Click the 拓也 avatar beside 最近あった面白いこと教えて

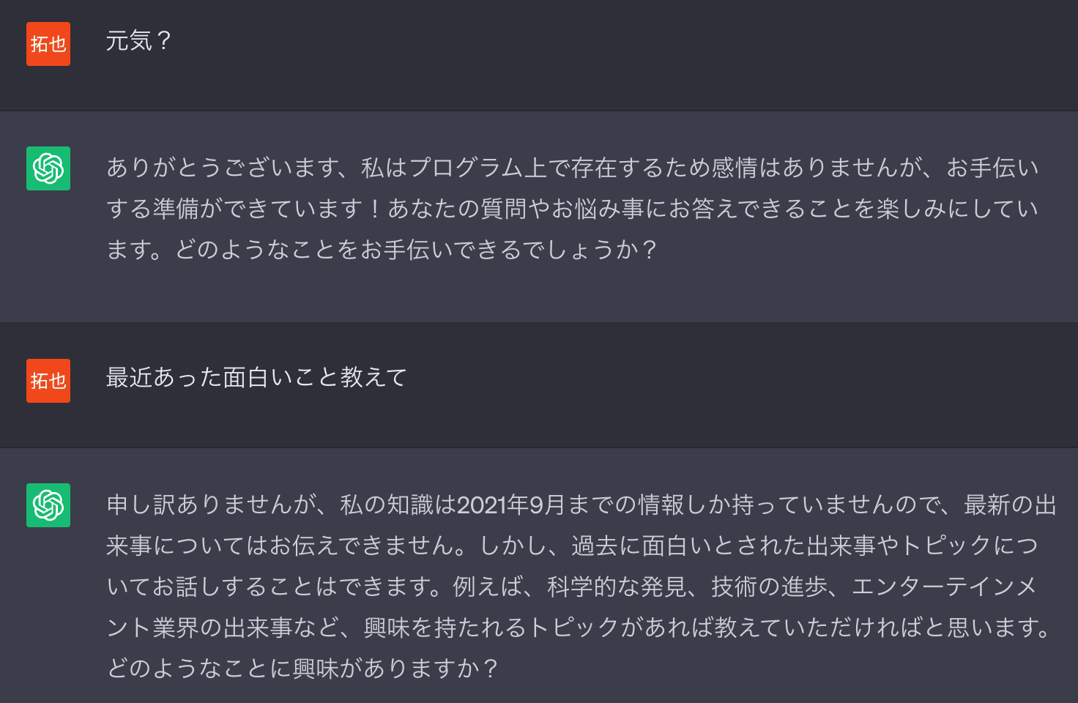point(48,381)
